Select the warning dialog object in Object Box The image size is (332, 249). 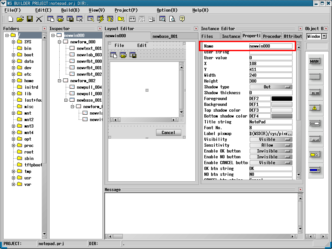click(x=315, y=108)
